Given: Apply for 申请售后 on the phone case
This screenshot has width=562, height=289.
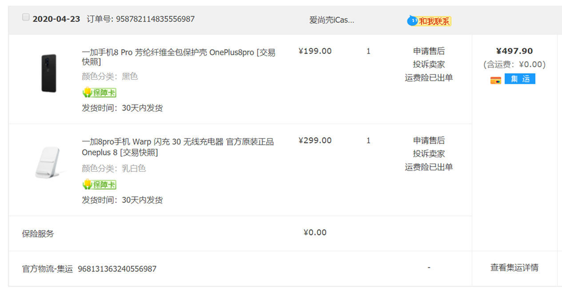Looking at the screenshot, I should (x=429, y=51).
